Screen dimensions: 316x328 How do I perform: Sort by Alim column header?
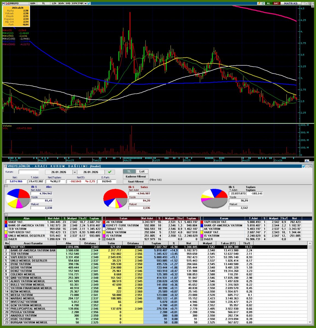[68, 243]
